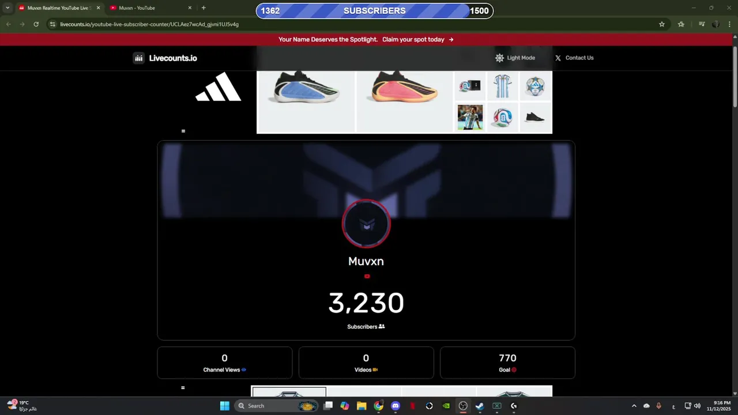Open the pink and orange sneaker ad image
Image resolution: width=738 pixels, height=415 pixels.
(405, 102)
